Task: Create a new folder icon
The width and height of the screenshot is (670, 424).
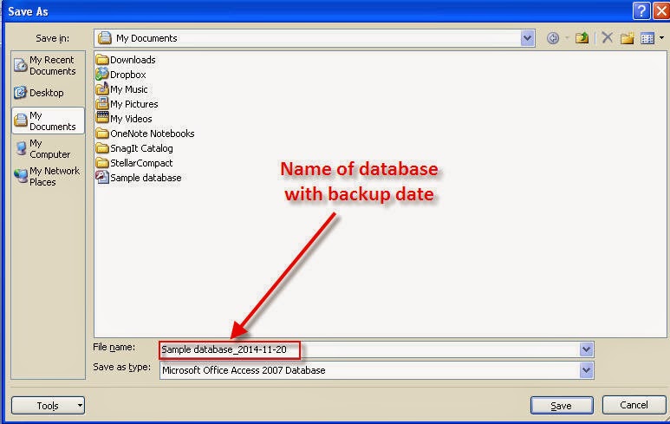Action: [x=627, y=38]
